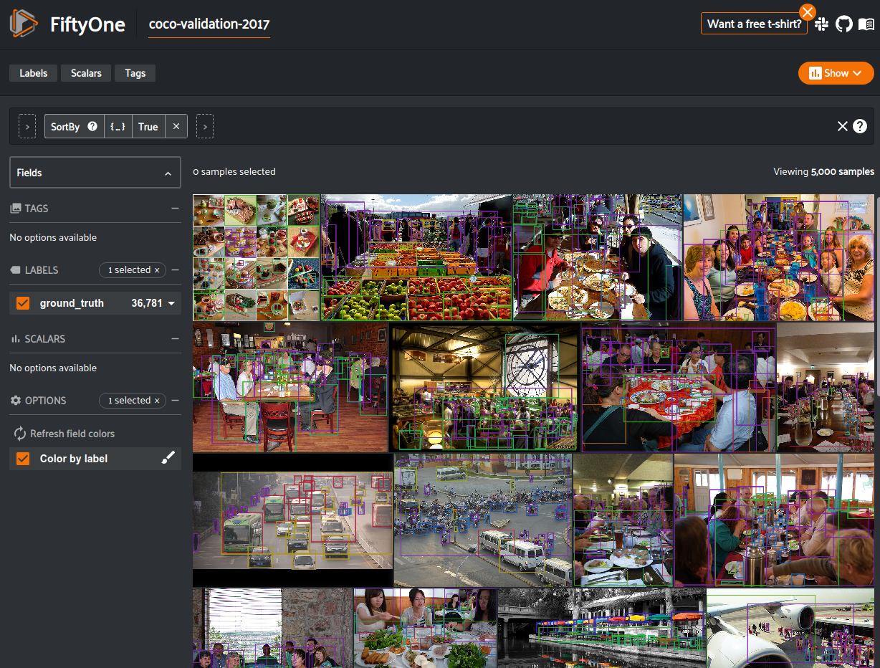Image resolution: width=880 pixels, height=668 pixels.
Task: Open the GitHub repository icon
Action: [x=843, y=24]
